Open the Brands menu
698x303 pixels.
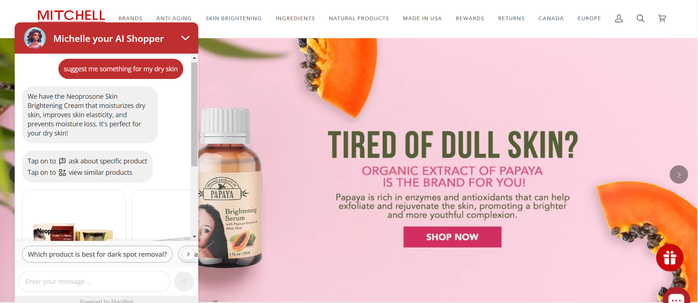pyautogui.click(x=130, y=18)
